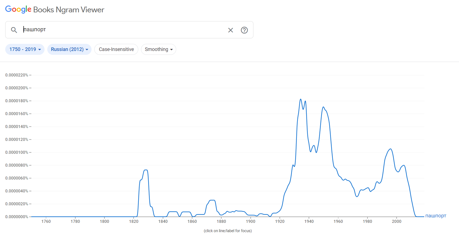Image resolution: width=459 pixels, height=239 pixels.
Task: Click the 'click on line/label for focus' hint
Action: [228, 231]
